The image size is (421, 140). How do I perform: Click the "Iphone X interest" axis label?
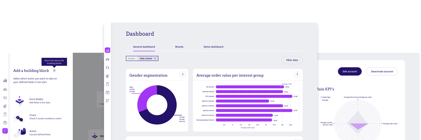coord(208,115)
